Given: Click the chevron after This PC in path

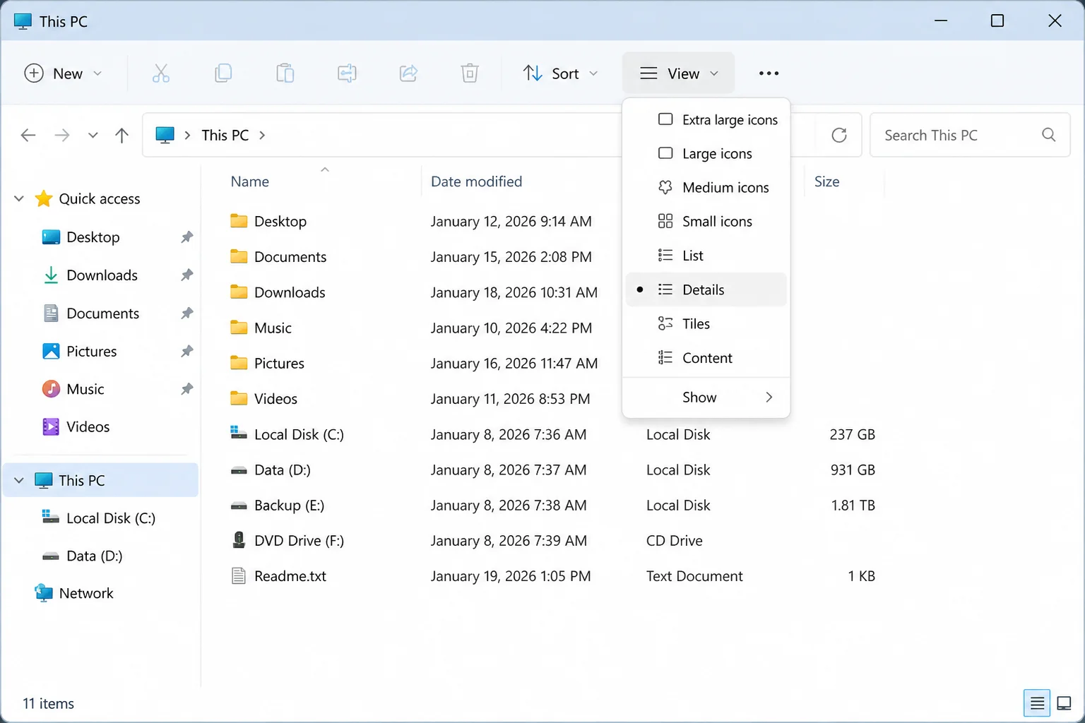Looking at the screenshot, I should (262, 135).
